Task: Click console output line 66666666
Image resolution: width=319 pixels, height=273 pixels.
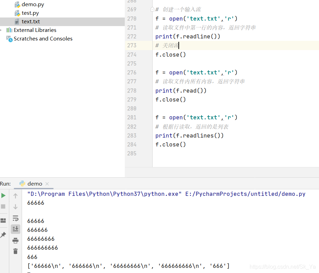Action: [x=41, y=239]
